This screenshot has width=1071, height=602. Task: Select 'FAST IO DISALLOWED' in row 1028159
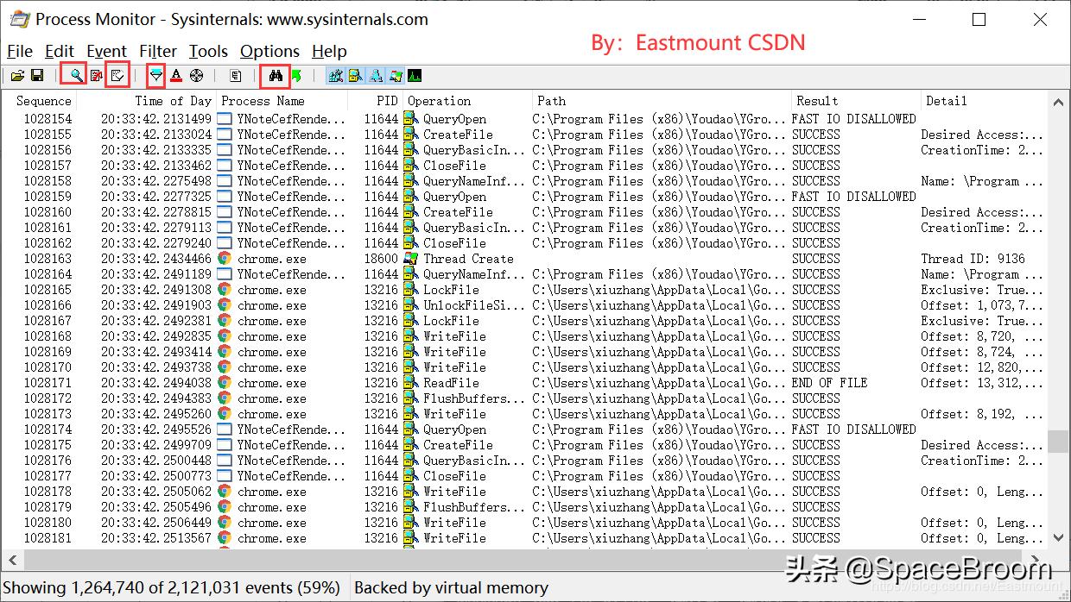(x=854, y=197)
